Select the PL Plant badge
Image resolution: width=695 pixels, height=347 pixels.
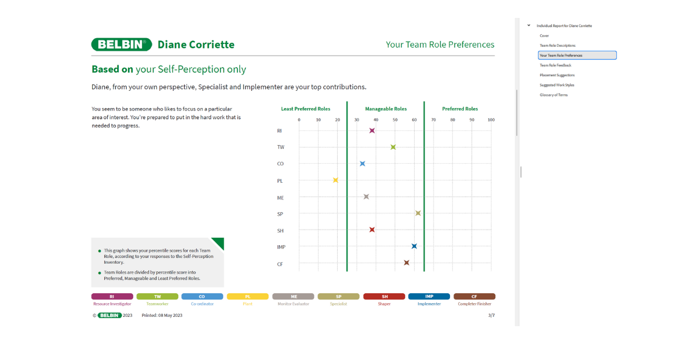pyautogui.click(x=247, y=296)
